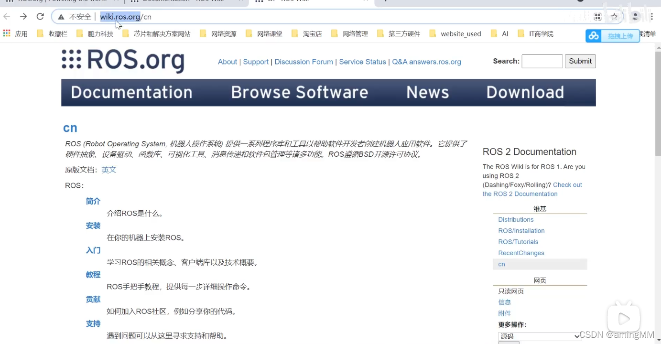Open Distributions in the wiki sidebar
661x344 pixels.
(516, 220)
